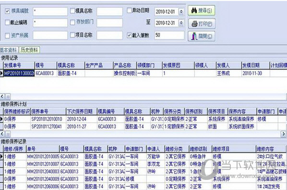Sort by 发模单号 column header

(x=19, y=66)
